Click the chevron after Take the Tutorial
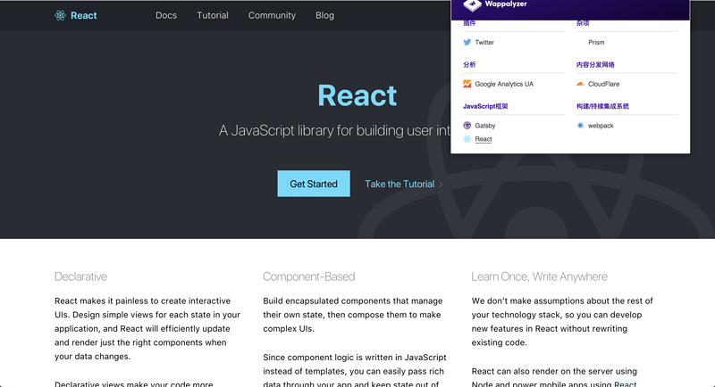 (441, 185)
